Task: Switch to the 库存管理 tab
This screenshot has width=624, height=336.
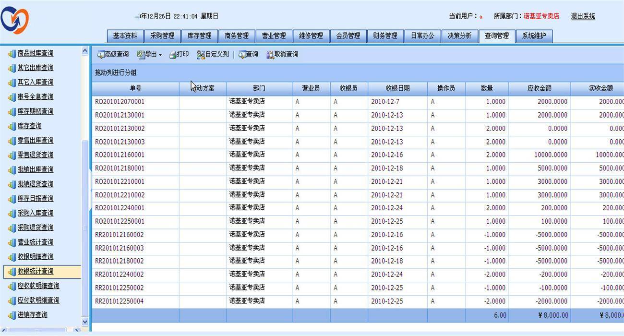Action: pyautogui.click(x=199, y=36)
